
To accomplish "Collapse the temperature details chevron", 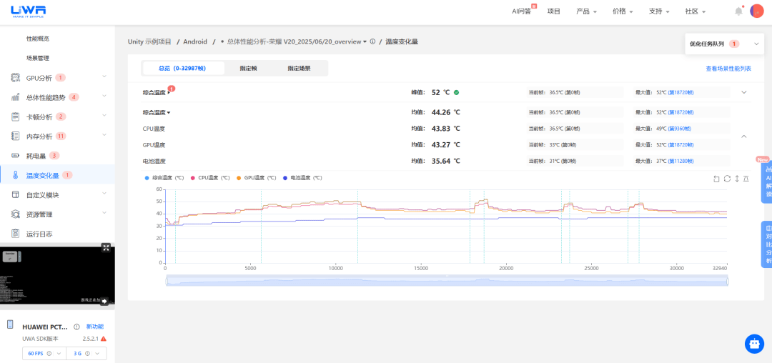I will pyautogui.click(x=744, y=136).
